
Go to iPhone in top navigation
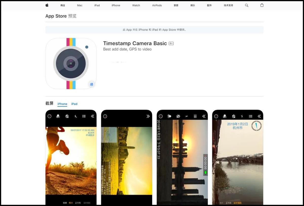click(x=116, y=5)
